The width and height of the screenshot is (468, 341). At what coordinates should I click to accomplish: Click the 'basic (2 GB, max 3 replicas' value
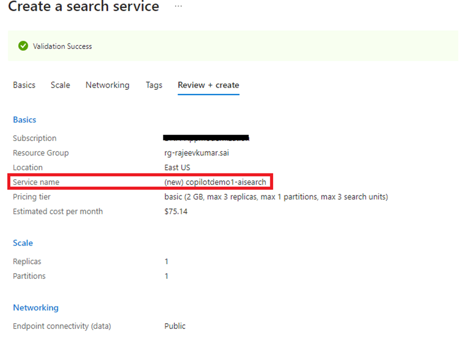point(276,197)
